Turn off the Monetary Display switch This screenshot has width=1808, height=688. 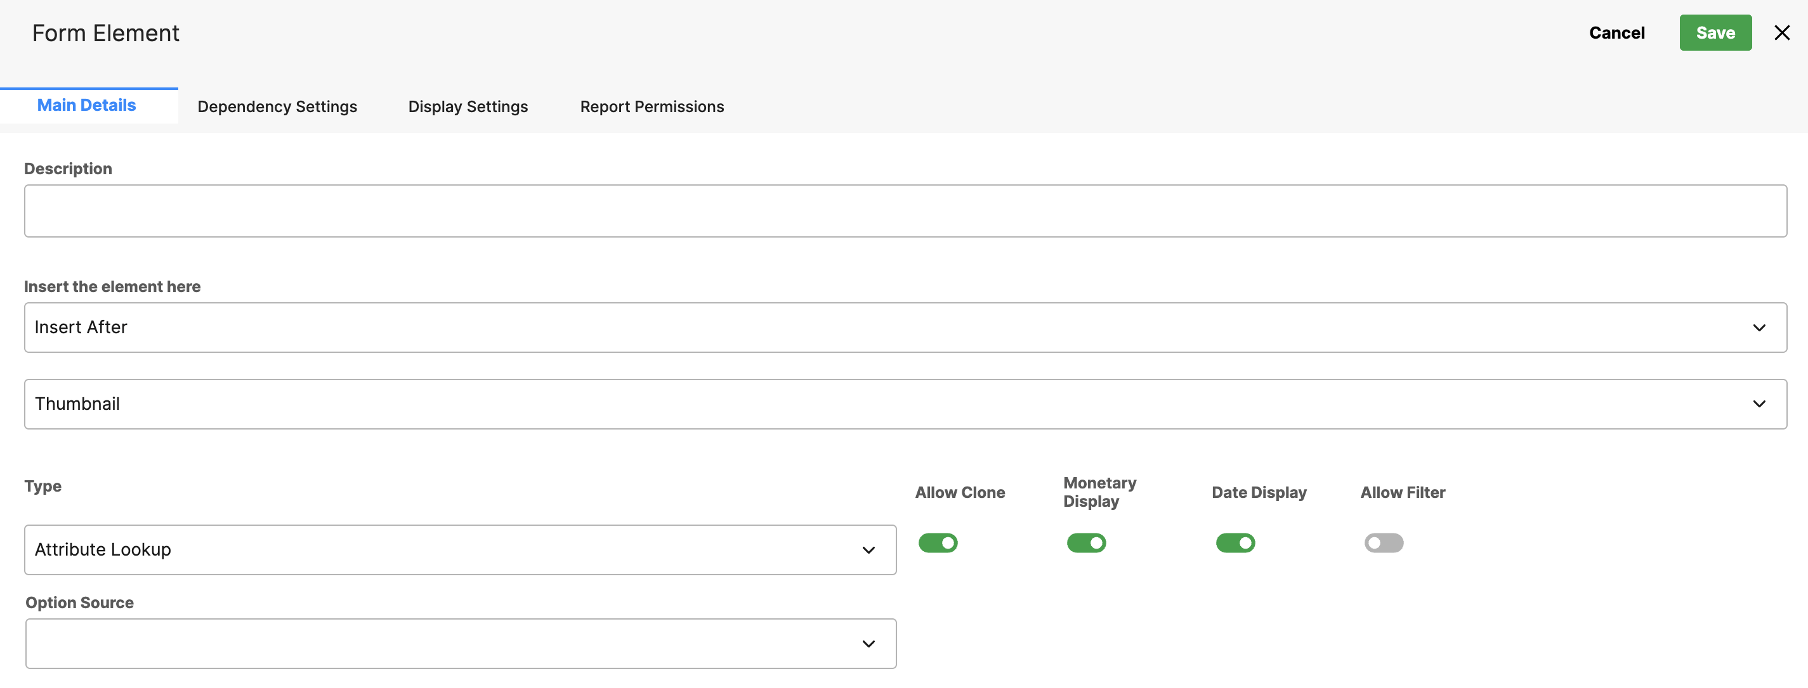click(x=1086, y=543)
